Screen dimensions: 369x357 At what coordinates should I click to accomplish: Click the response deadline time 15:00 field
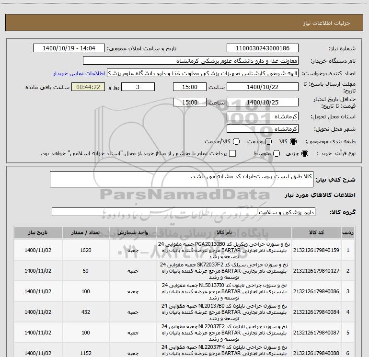click(x=190, y=87)
